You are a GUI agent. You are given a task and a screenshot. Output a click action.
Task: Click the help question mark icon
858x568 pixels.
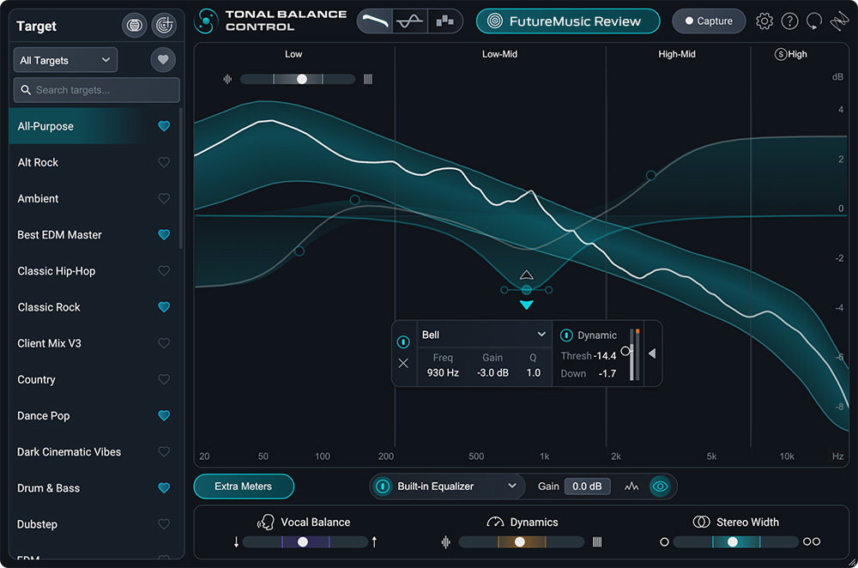tap(790, 21)
